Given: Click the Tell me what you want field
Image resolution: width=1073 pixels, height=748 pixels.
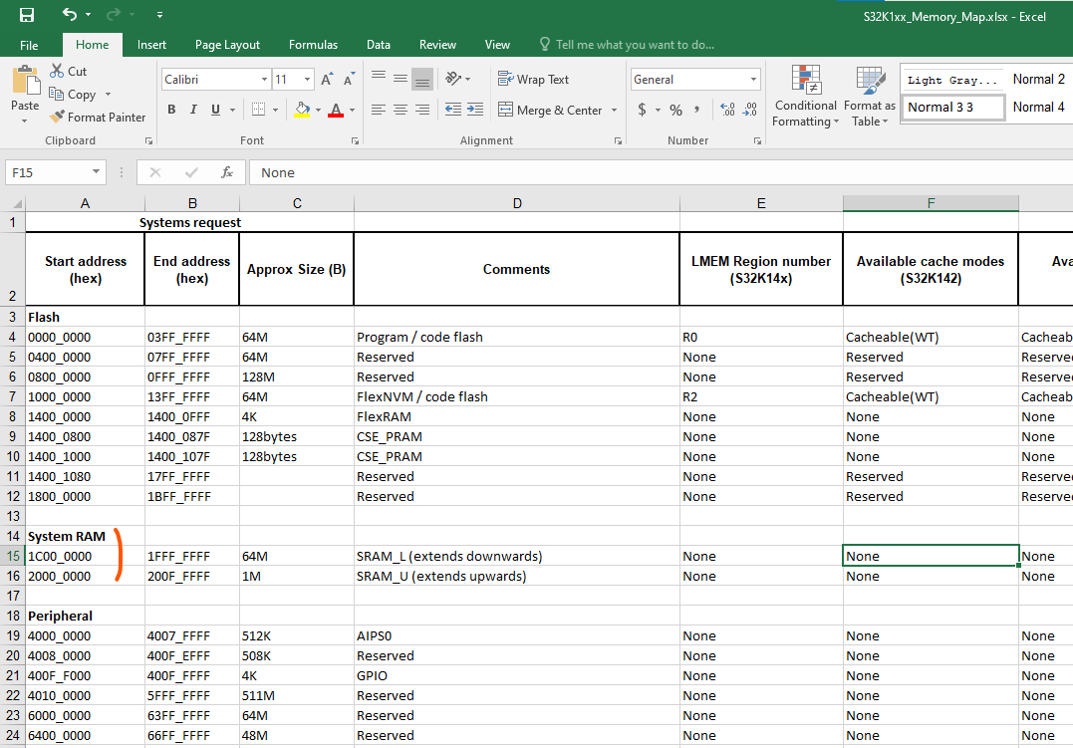Looking at the screenshot, I should coord(634,45).
